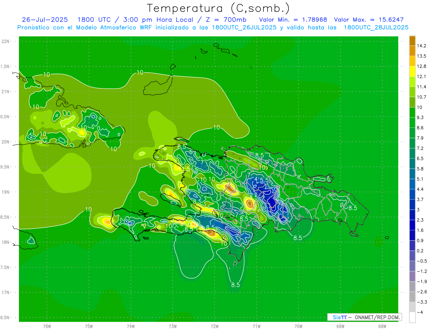The image size is (429, 331).
Task: Click the "20N" latitude axis label
Action: tap(5, 142)
